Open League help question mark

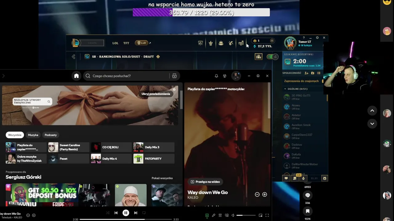point(304,38)
